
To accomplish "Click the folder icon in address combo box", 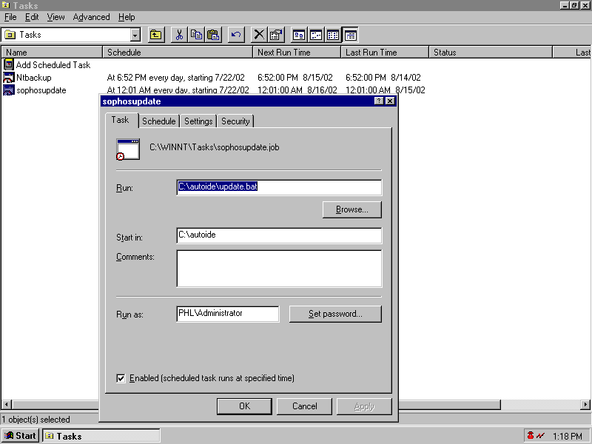I will [10, 35].
